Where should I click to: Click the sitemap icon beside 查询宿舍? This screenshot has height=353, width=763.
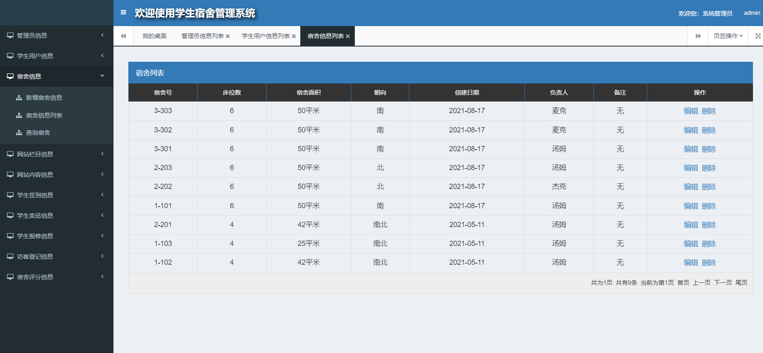(19, 132)
